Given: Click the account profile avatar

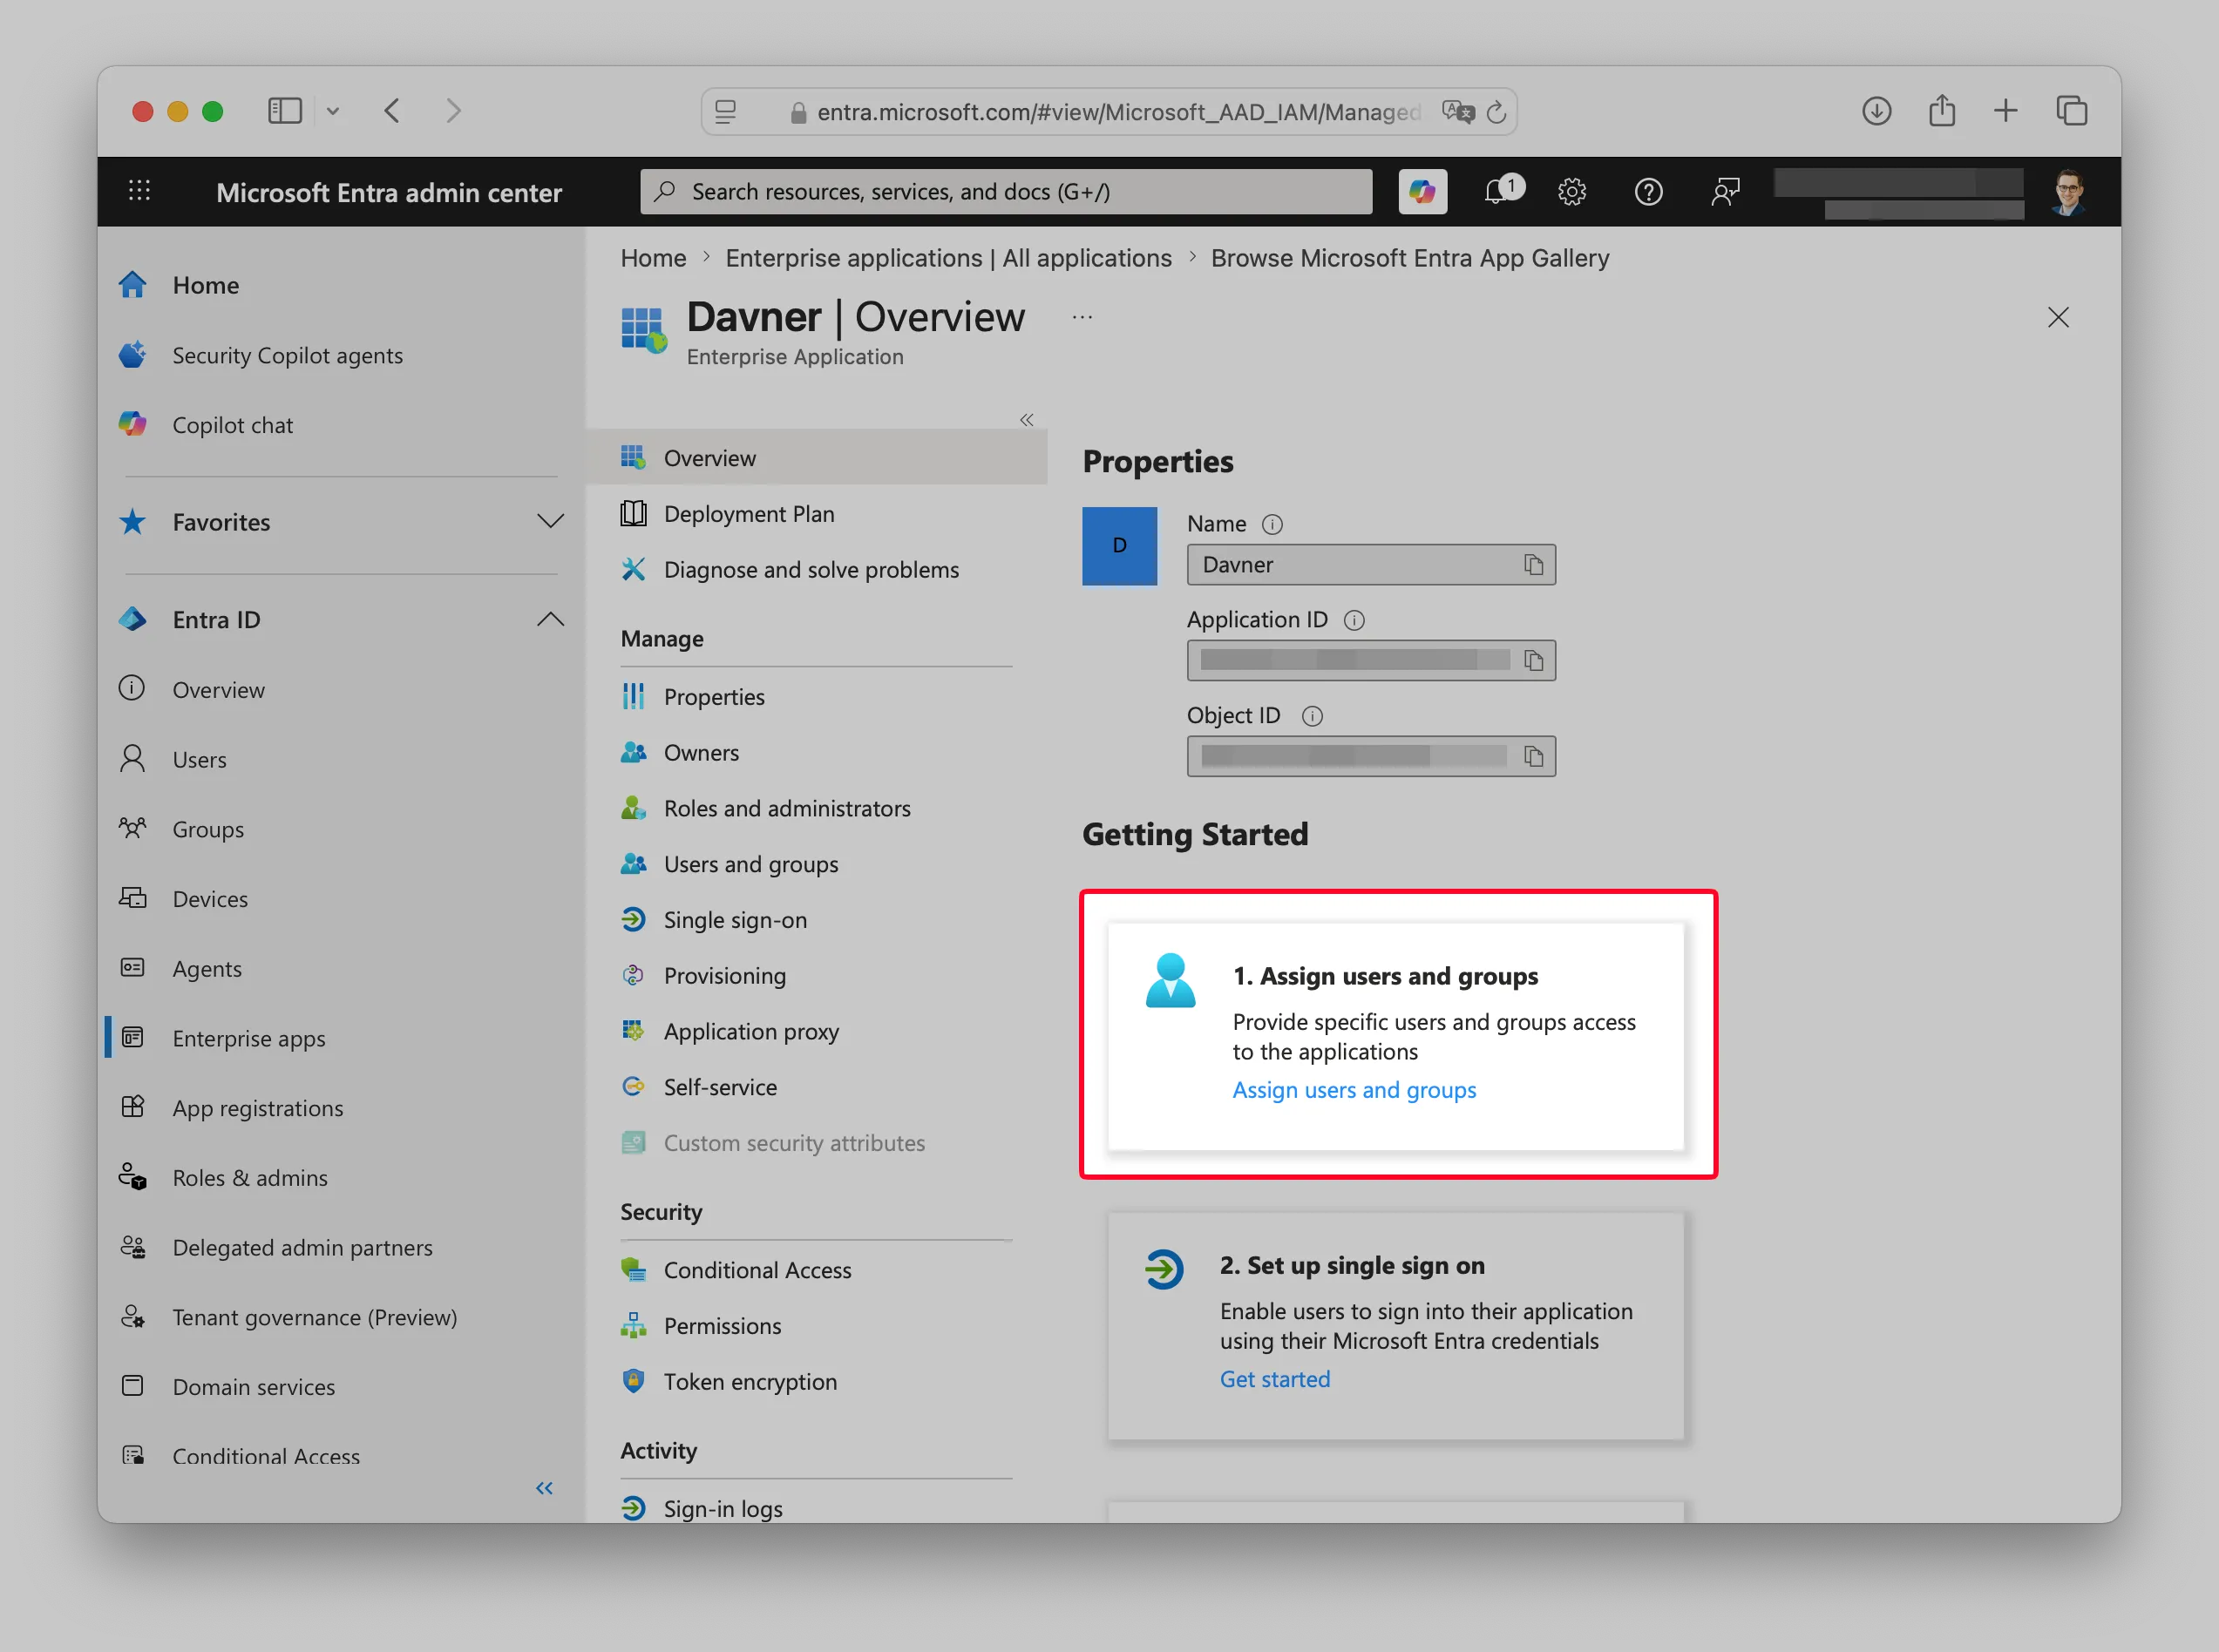Looking at the screenshot, I should pyautogui.click(x=2067, y=191).
